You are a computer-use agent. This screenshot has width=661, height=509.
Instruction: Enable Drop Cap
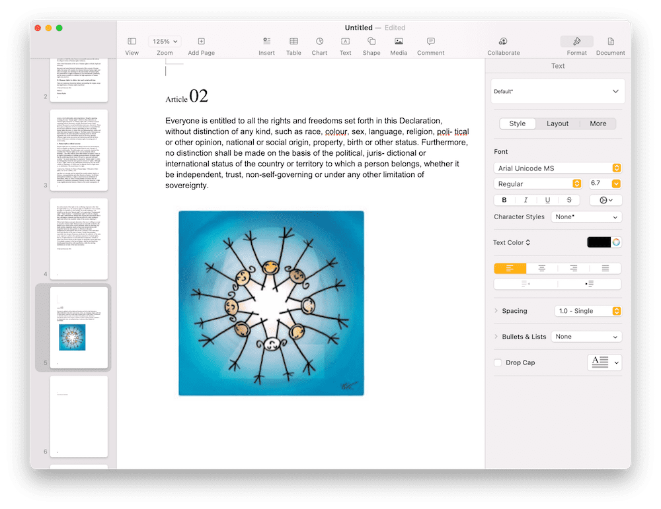pos(498,362)
